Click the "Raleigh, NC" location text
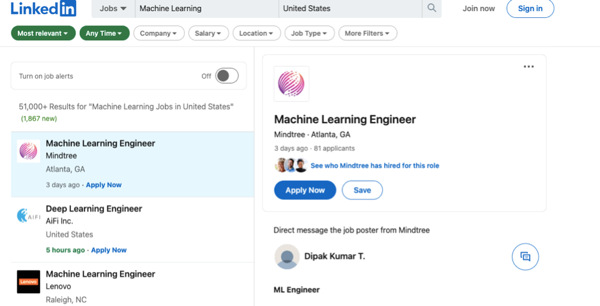This screenshot has width=600, height=306. point(66,300)
